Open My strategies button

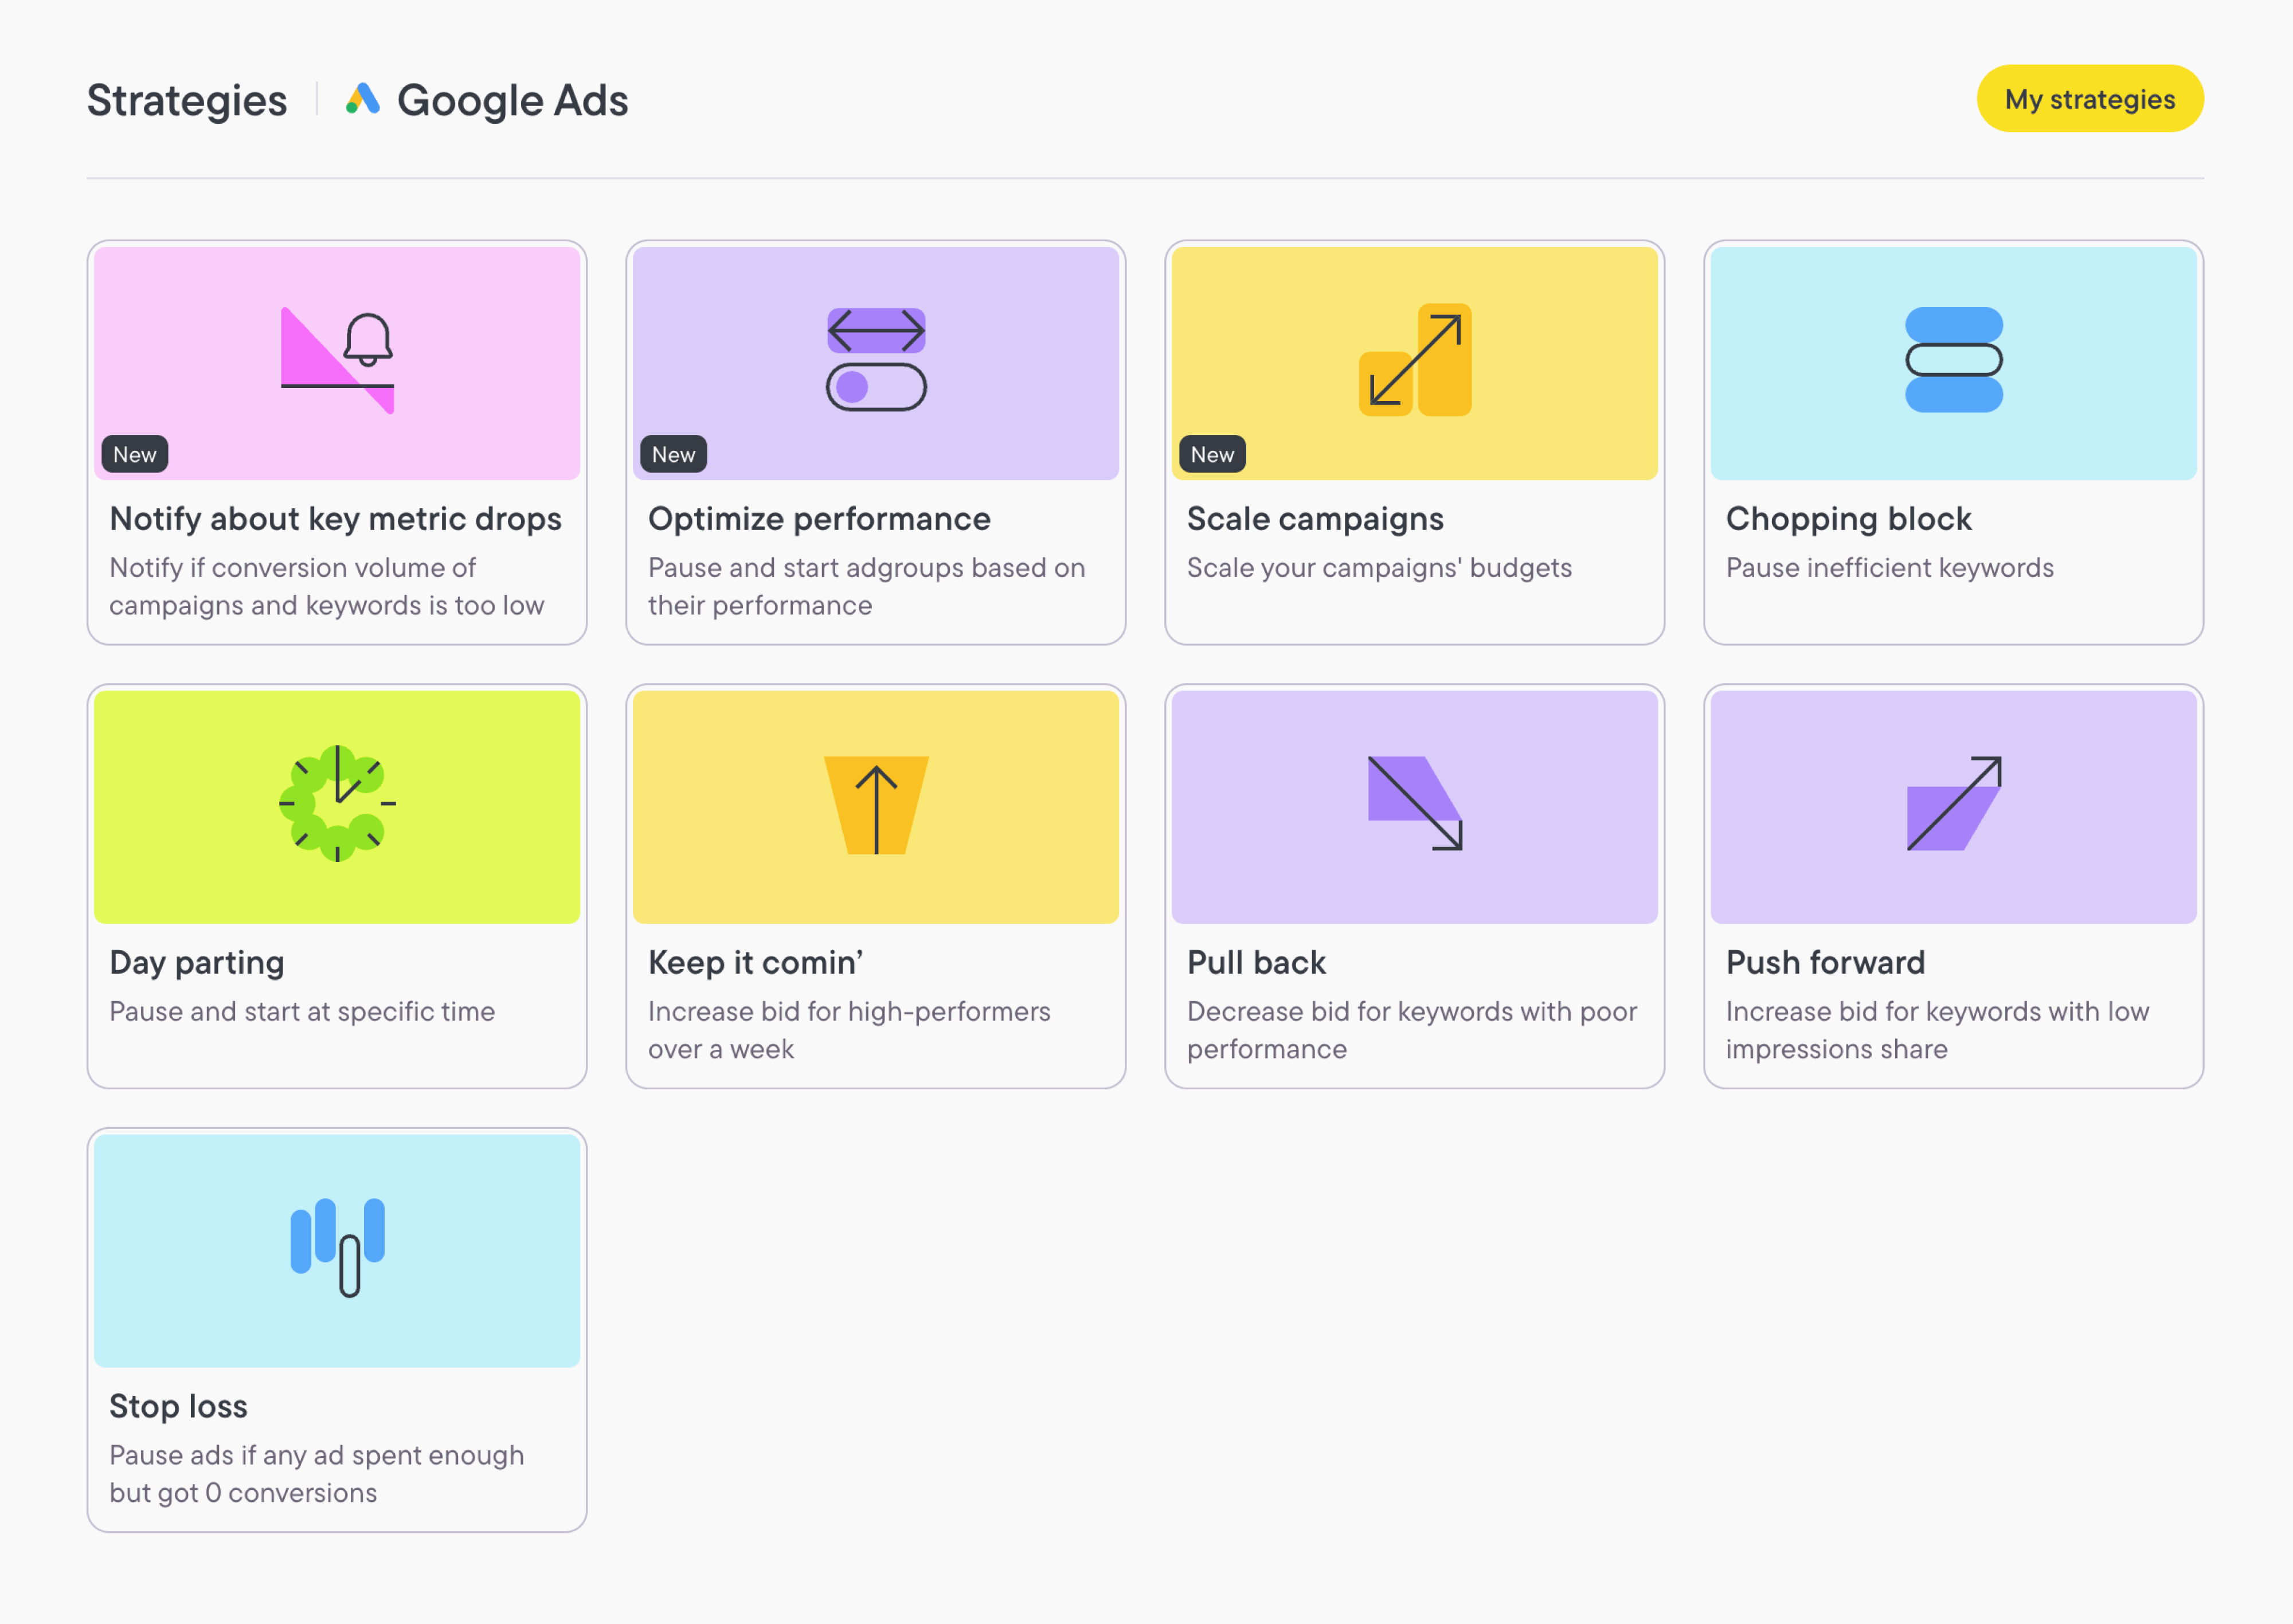pos(2089,99)
